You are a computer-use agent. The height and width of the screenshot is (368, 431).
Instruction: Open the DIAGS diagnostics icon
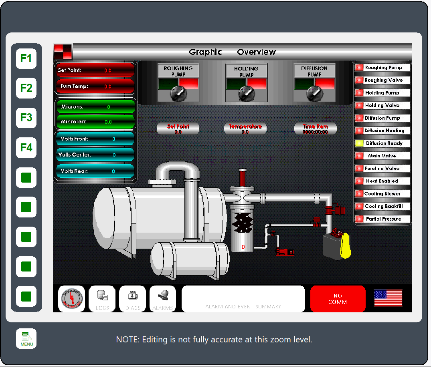(x=133, y=299)
